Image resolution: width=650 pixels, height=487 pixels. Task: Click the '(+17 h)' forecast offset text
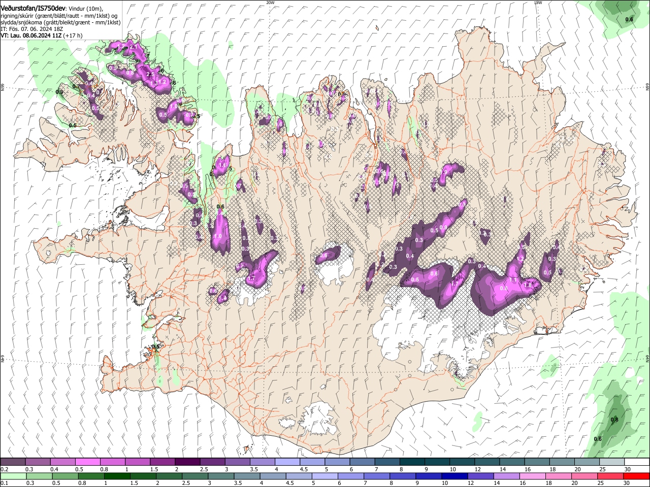tap(73, 36)
